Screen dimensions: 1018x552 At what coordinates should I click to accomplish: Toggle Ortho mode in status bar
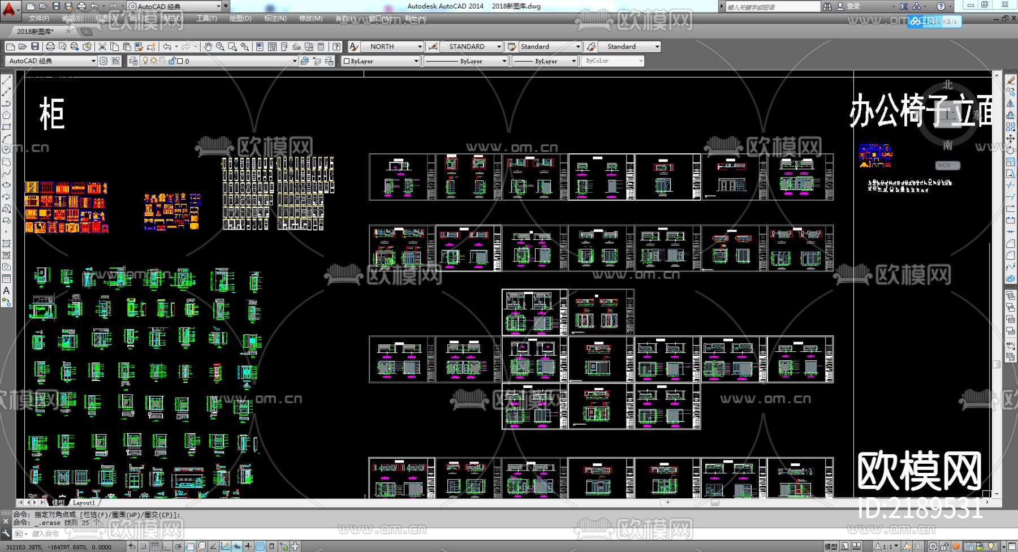click(x=166, y=546)
